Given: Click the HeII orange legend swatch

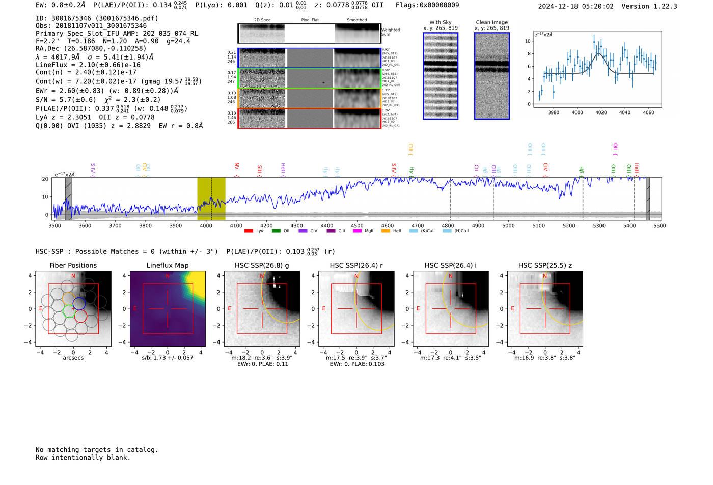Looking at the screenshot, I should click(386, 231).
